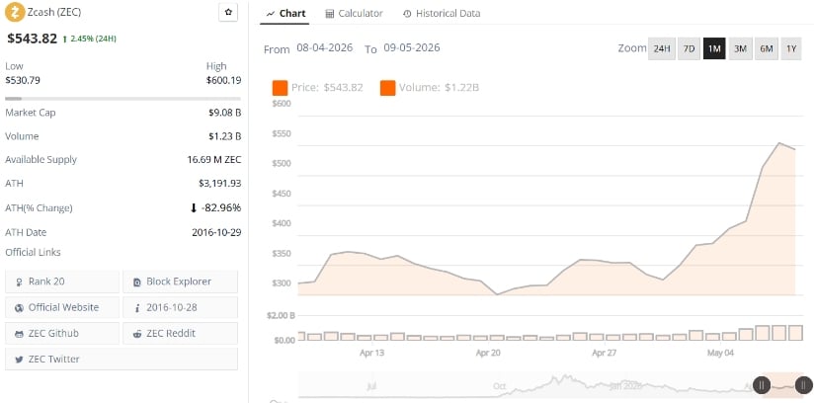Viewport: 815px width, 403px height.
Task: Click the May 04 axis label
Action: (720, 353)
